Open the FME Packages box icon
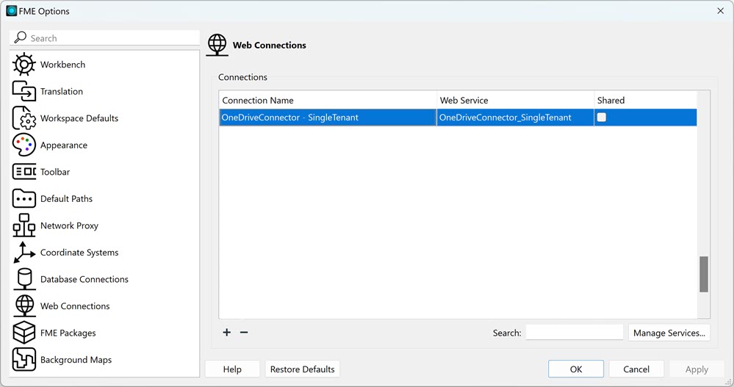The image size is (734, 387). (x=24, y=333)
